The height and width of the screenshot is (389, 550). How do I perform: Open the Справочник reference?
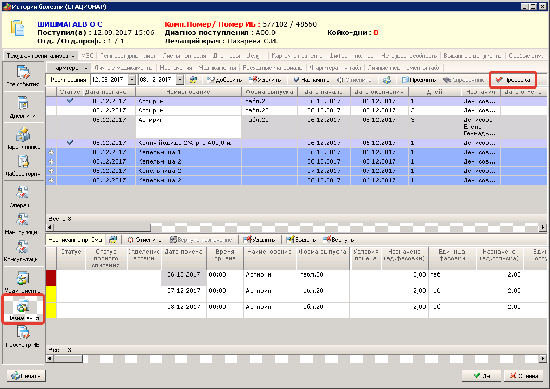(464, 80)
